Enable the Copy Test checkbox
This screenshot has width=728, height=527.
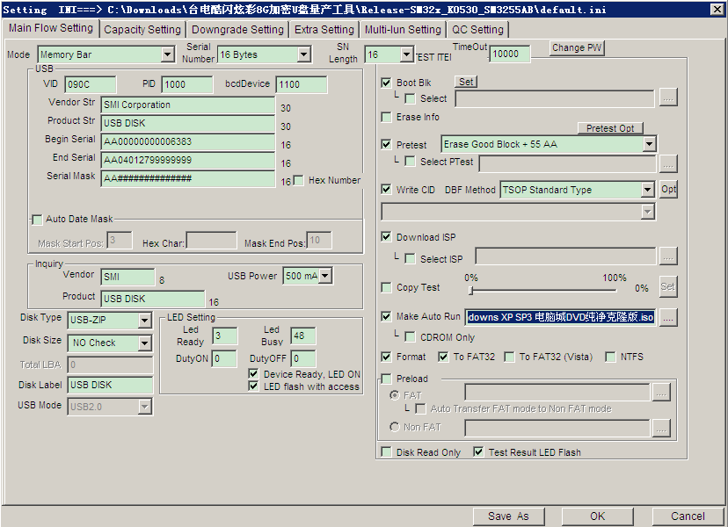pyautogui.click(x=386, y=287)
